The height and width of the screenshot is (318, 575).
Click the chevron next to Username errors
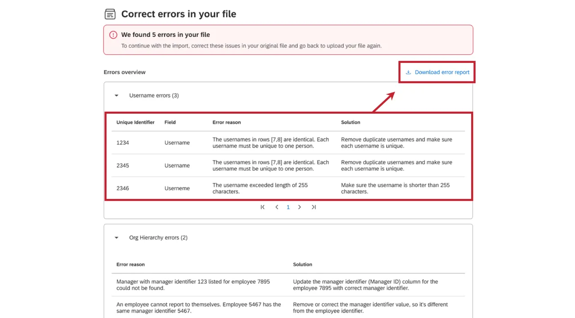tap(116, 95)
